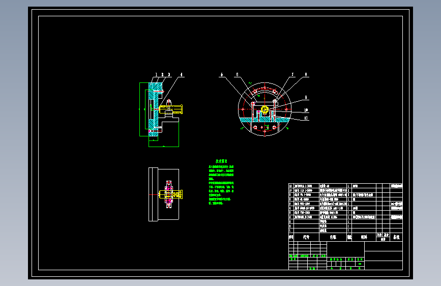Screen dimensions: 441x286
Task: Select the yellow hexagon nut in circular view
Action: (264, 109)
